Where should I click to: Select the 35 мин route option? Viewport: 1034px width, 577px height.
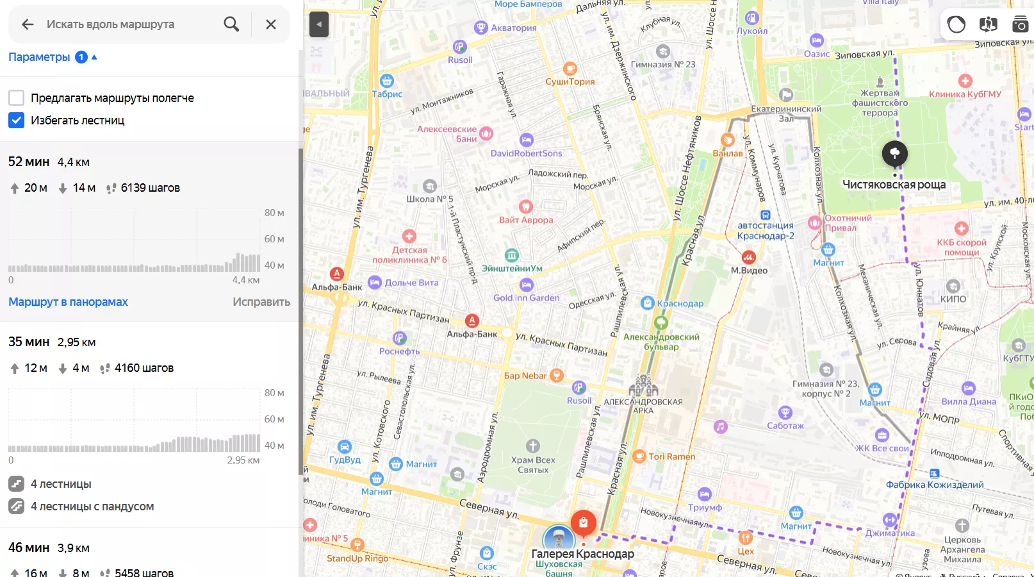29,342
